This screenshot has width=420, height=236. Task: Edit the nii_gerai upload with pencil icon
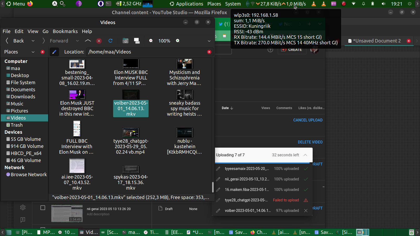218,179
